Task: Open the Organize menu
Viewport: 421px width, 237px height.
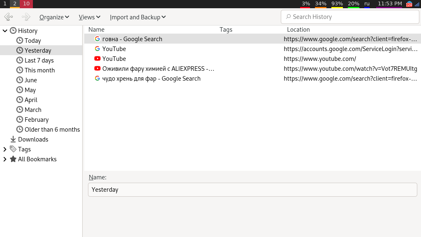Action: pyautogui.click(x=54, y=17)
